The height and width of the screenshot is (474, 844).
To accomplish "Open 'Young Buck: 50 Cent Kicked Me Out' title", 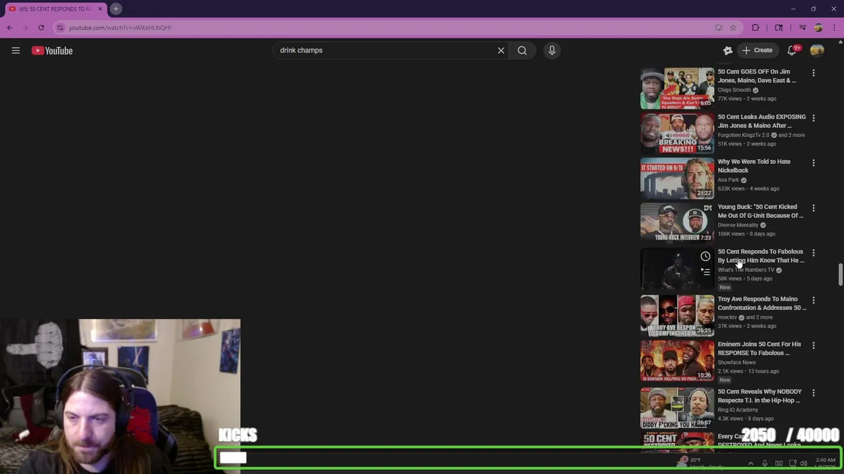I will pyautogui.click(x=760, y=211).
